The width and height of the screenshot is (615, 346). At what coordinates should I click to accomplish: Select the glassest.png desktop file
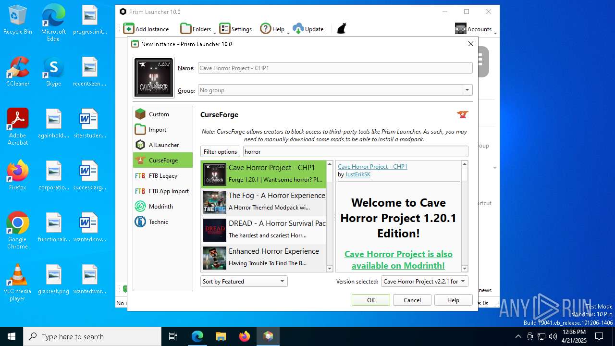pyautogui.click(x=53, y=279)
